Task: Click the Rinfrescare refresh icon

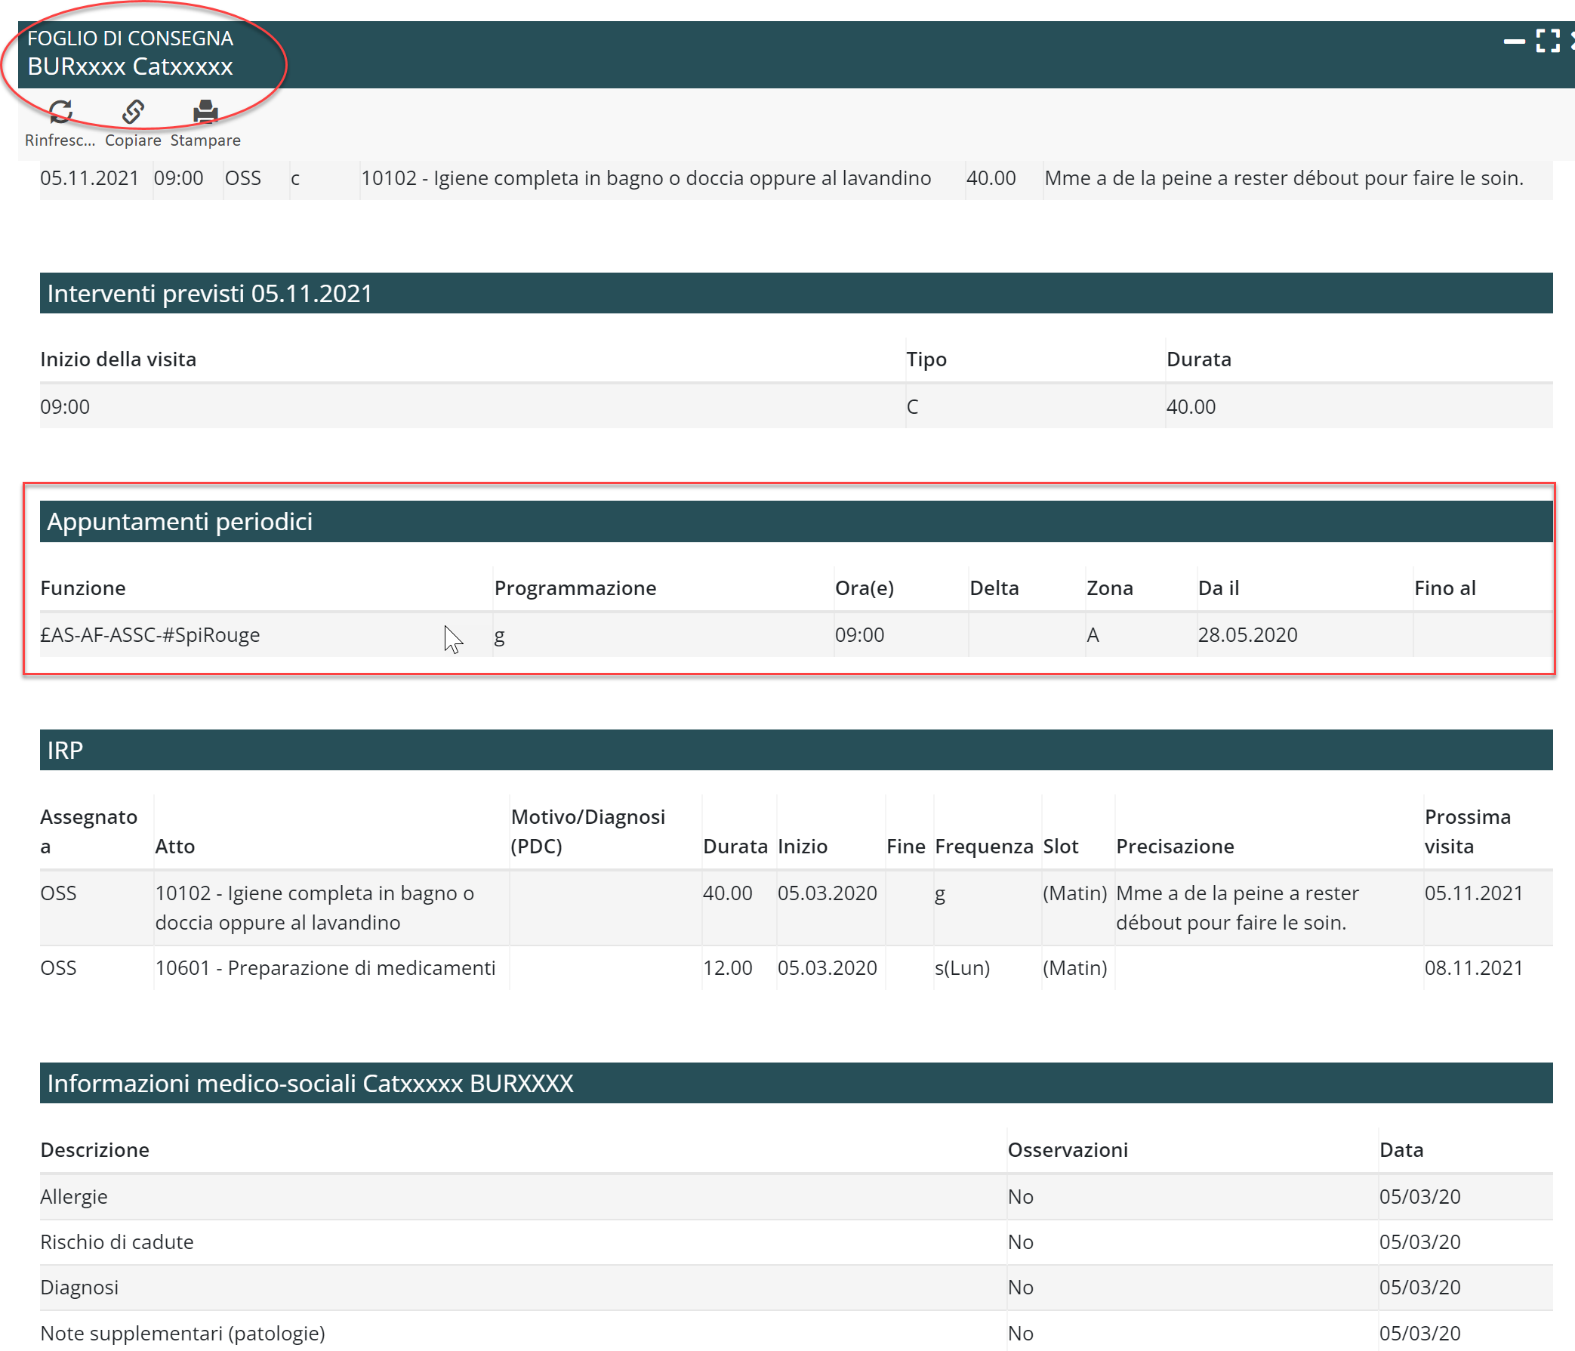Action: [60, 113]
